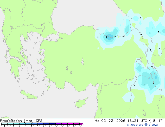Click the 25–30 mm navy legend swatch

click(53, 124)
